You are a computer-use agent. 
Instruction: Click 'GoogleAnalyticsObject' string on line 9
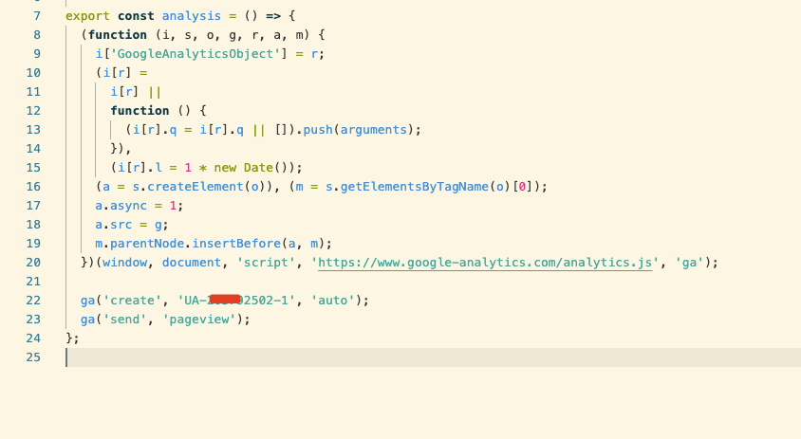(x=196, y=54)
